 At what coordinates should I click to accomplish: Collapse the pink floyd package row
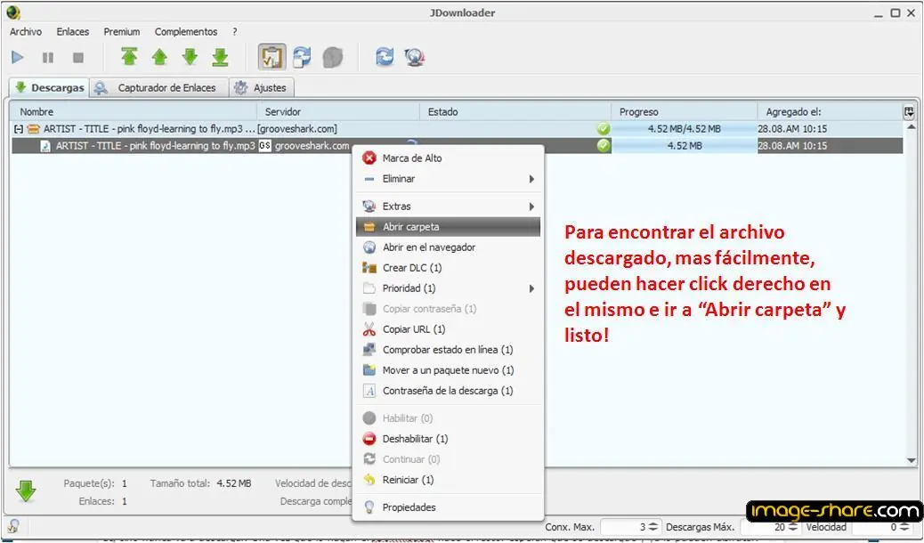click(x=19, y=128)
